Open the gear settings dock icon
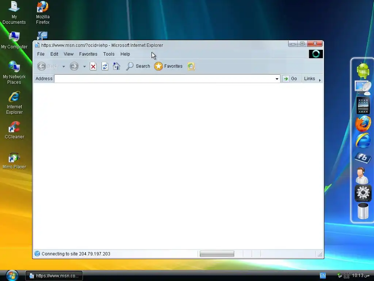The width and height of the screenshot is (374, 281). pyautogui.click(x=363, y=193)
